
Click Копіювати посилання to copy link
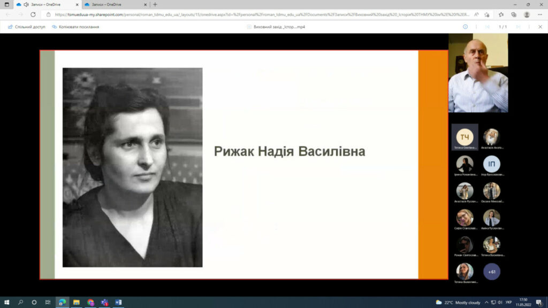pos(75,27)
